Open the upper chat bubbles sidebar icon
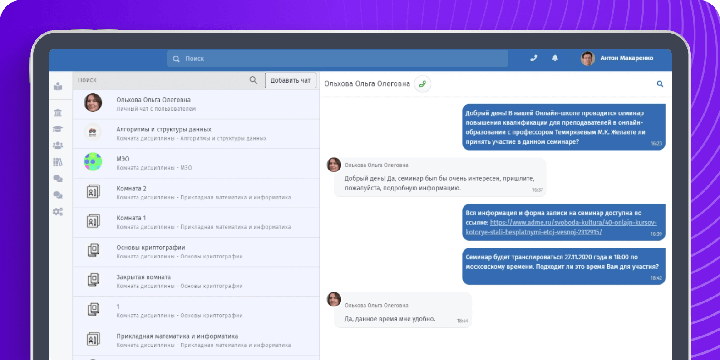The width and height of the screenshot is (720, 360). click(x=58, y=179)
